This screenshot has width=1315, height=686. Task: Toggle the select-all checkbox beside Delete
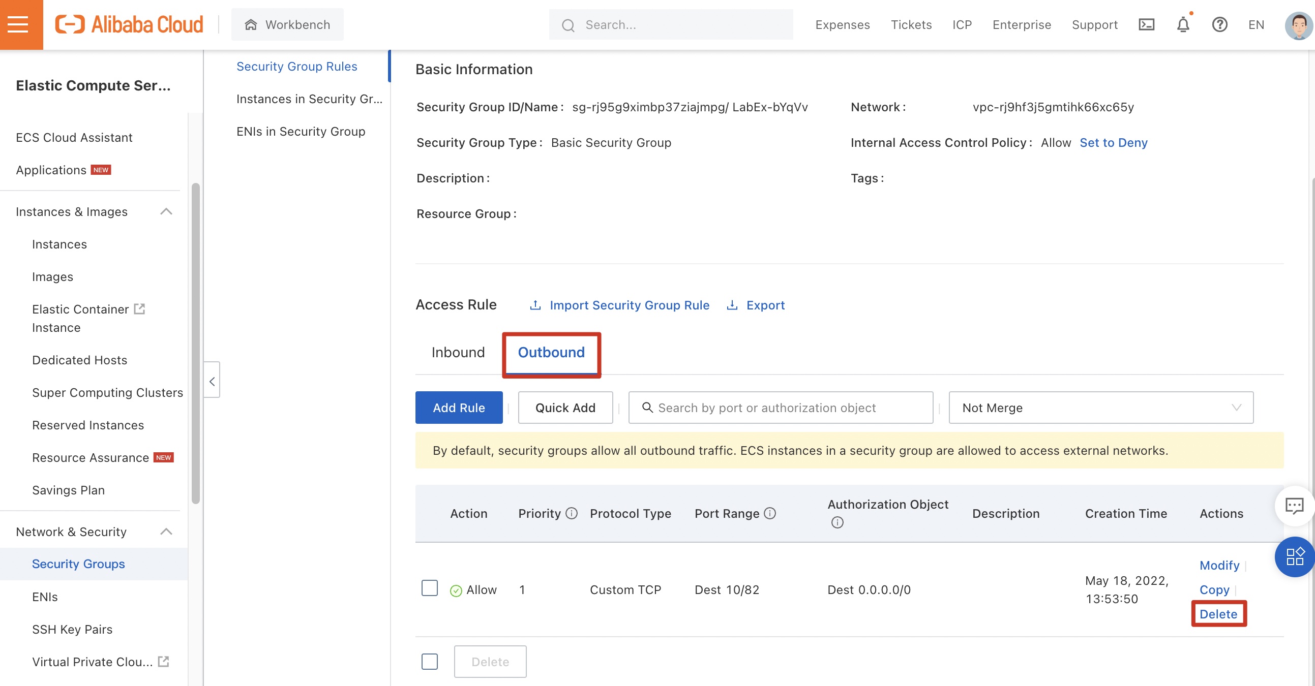(x=429, y=662)
